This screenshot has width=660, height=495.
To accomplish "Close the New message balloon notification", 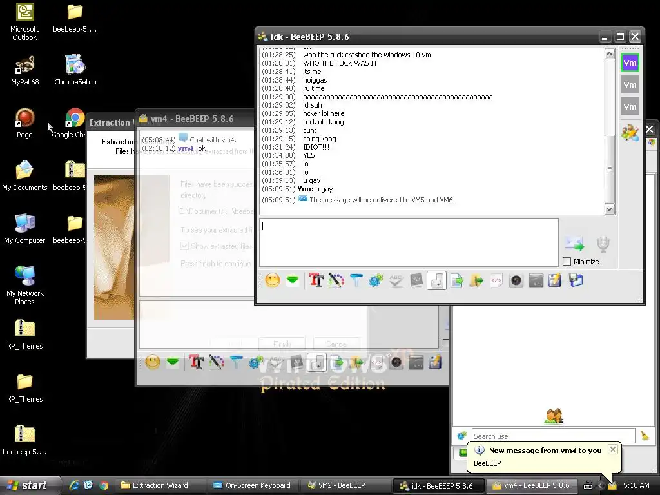I will (x=613, y=449).
